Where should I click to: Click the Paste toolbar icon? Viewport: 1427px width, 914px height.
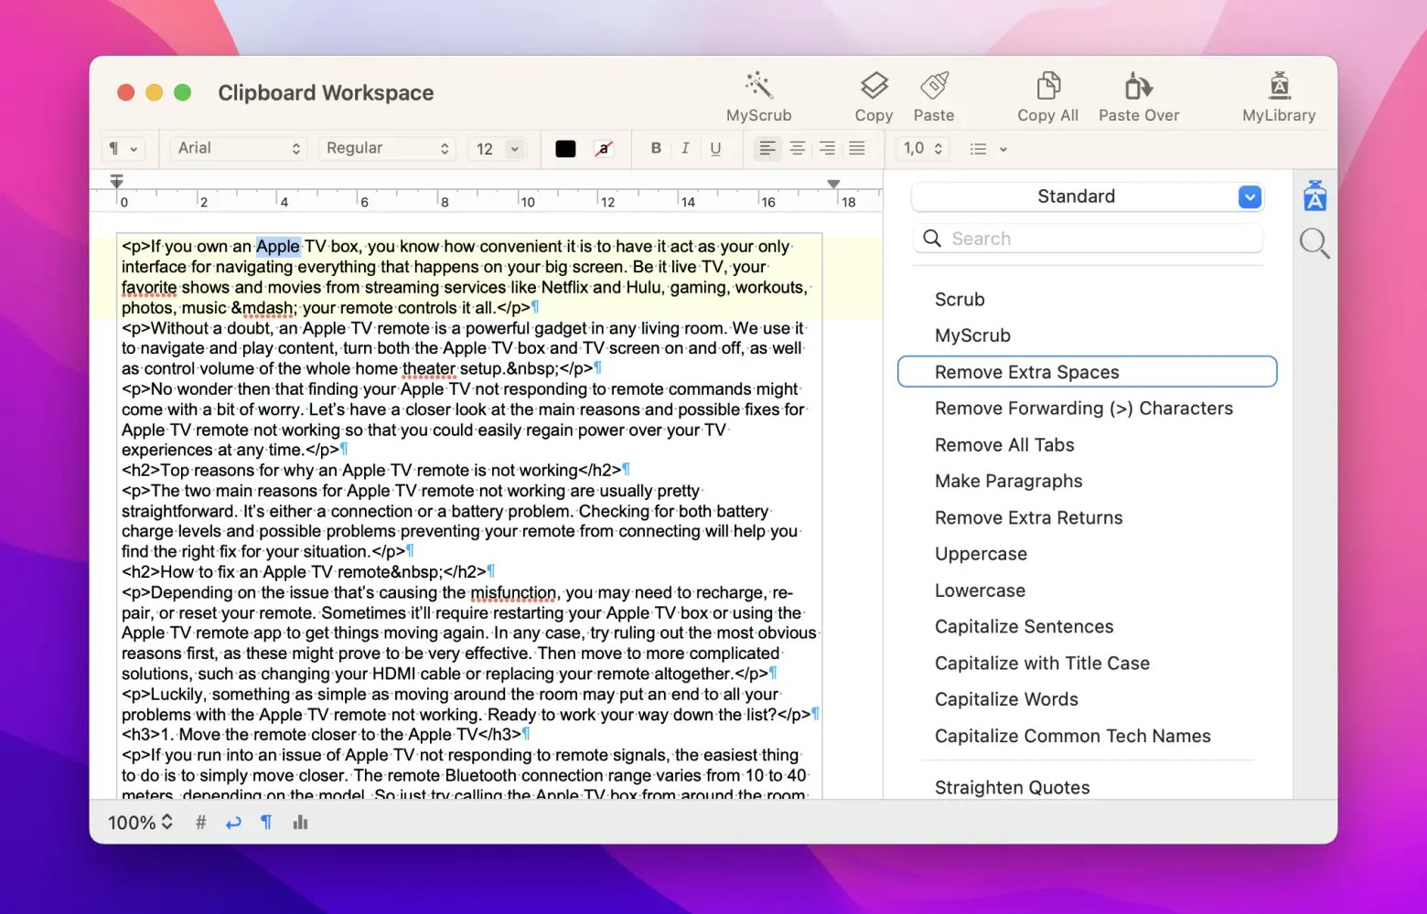933,86
